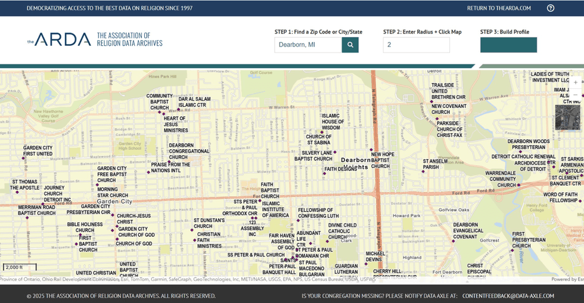584x303 pixels.
Task: Select Faith Designs map label
Action: pos(340,169)
